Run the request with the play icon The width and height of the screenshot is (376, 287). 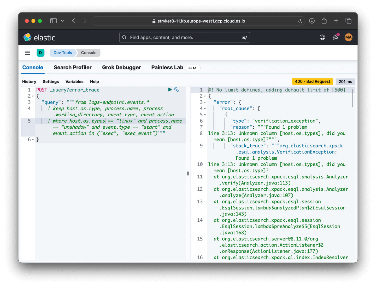point(170,89)
